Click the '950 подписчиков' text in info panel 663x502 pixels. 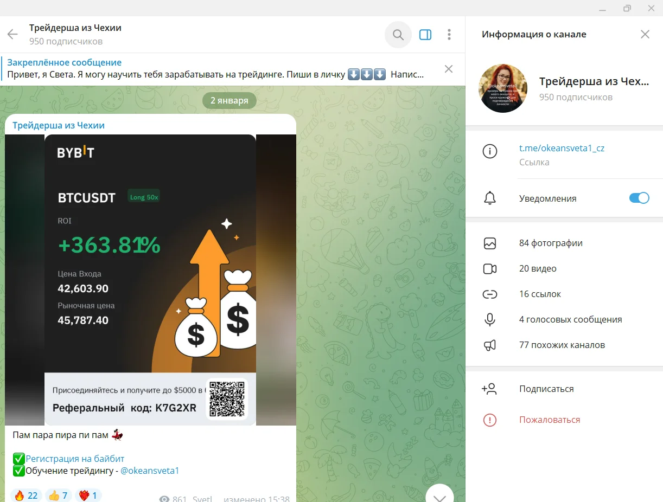(576, 97)
